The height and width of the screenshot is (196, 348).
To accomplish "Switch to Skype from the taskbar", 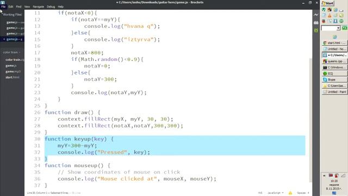I will click(334, 79).
